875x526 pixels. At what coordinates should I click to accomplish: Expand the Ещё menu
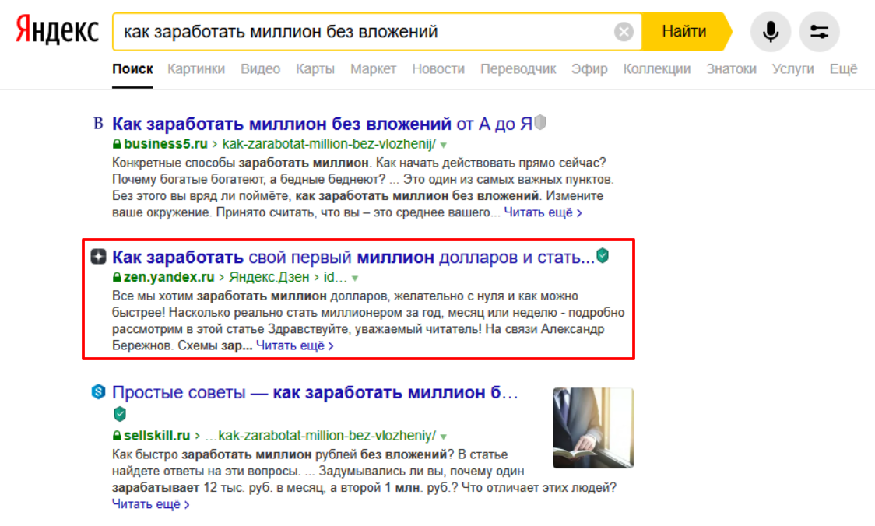coord(843,69)
